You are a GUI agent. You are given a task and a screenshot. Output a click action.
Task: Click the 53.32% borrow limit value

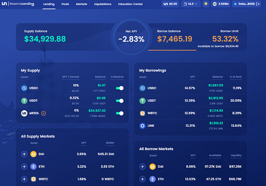225,39
